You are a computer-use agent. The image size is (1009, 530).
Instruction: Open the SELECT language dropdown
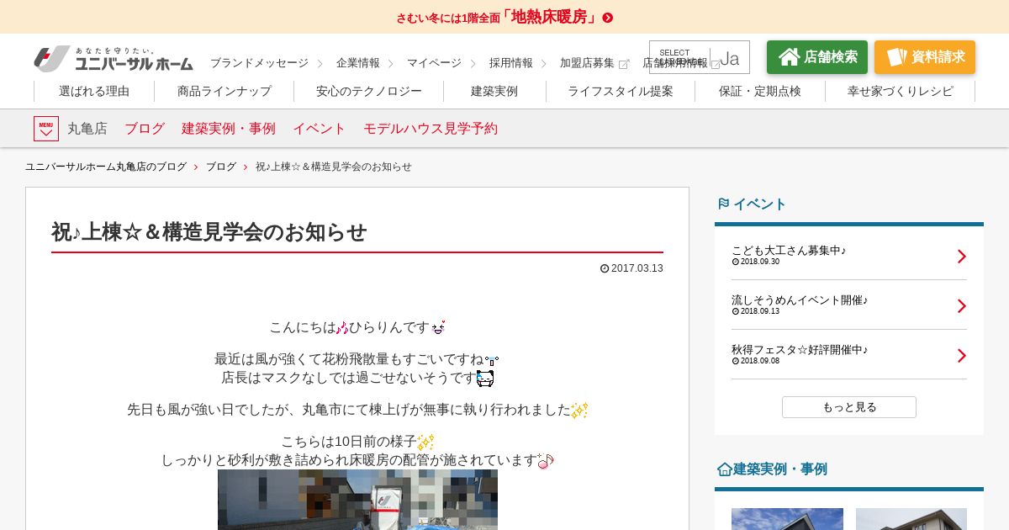700,57
